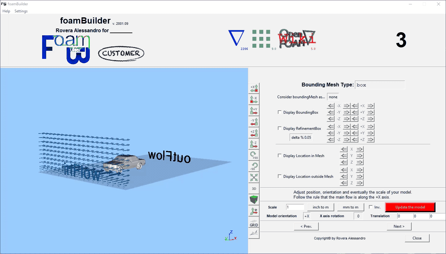Click RefinementBox +Z left arrow
This screenshot has width=446, height=254.
coord(355,140)
